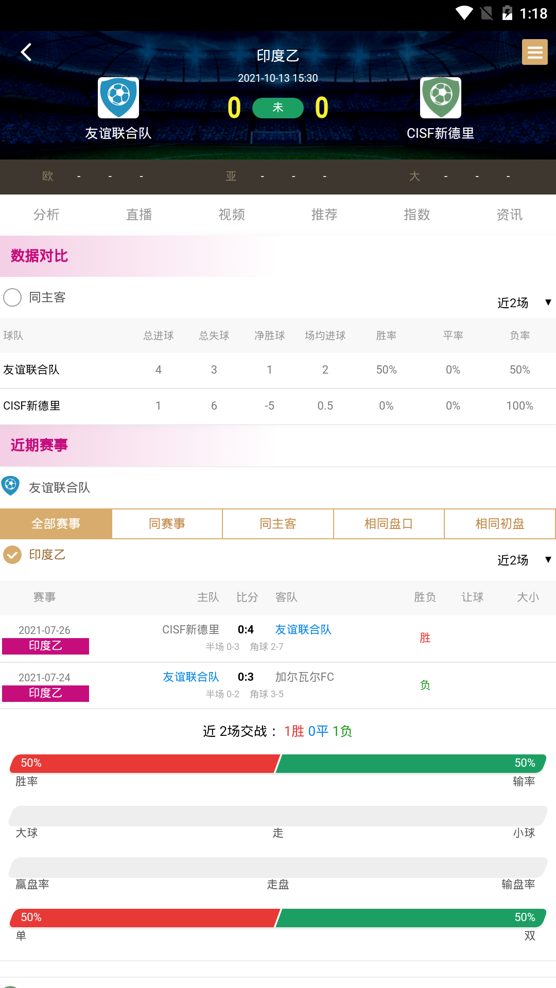
Task: Tap the green CISF新德里 team badge
Action: coord(440,97)
